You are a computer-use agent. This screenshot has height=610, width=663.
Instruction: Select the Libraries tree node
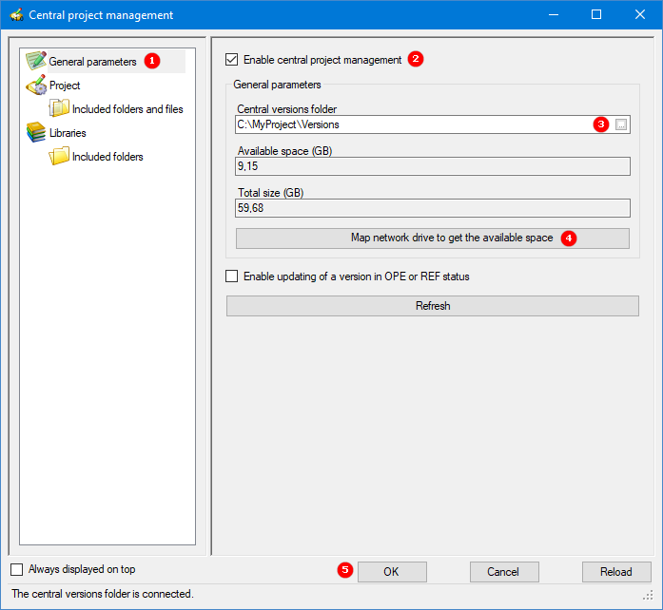tap(68, 133)
